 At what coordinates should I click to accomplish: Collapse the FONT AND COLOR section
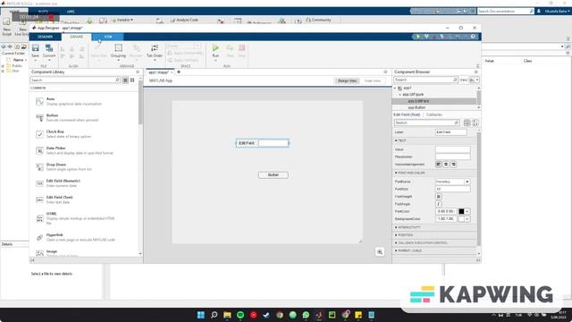(x=396, y=173)
